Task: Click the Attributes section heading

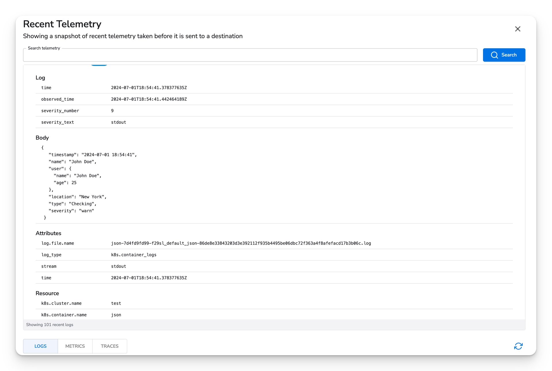Action: (x=48, y=233)
